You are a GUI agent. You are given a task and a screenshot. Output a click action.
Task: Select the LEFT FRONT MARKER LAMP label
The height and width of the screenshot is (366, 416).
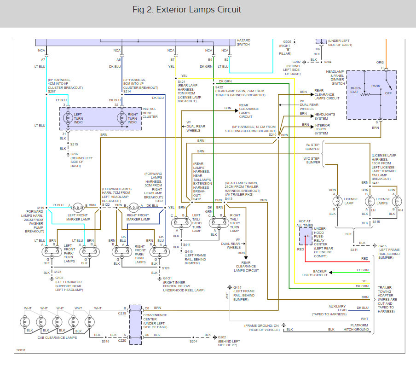79,217
